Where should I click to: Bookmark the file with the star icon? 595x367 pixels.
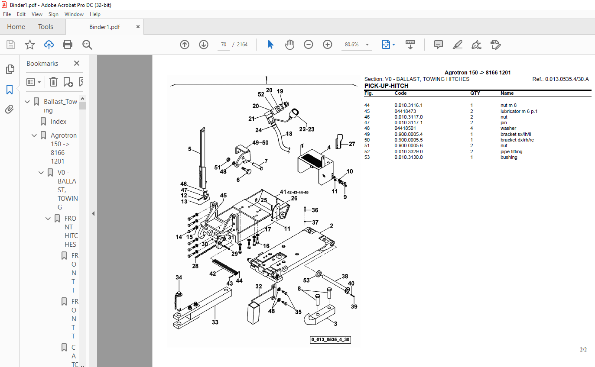tap(29, 45)
